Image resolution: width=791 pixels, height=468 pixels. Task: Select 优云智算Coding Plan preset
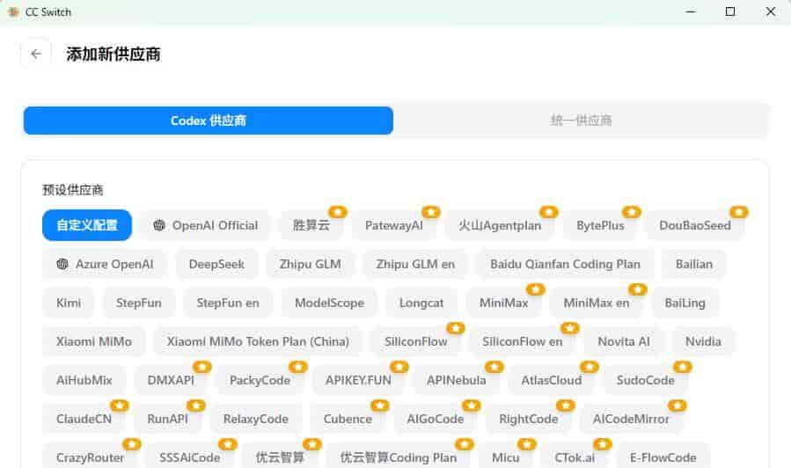(x=398, y=457)
